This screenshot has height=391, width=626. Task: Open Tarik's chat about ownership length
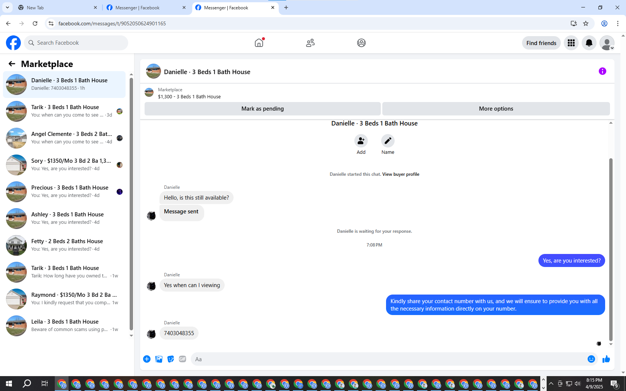64,272
